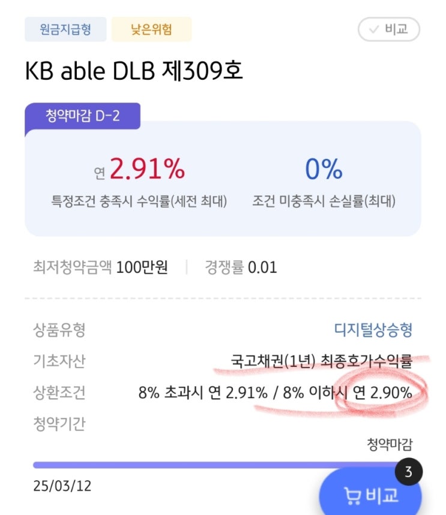The image size is (446, 515).
Task: Toggle the 비교 checkbox at top right
Action: pos(388,29)
